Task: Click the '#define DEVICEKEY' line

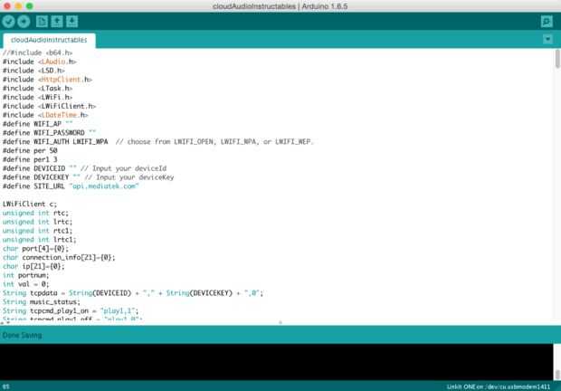Action: 88,177
